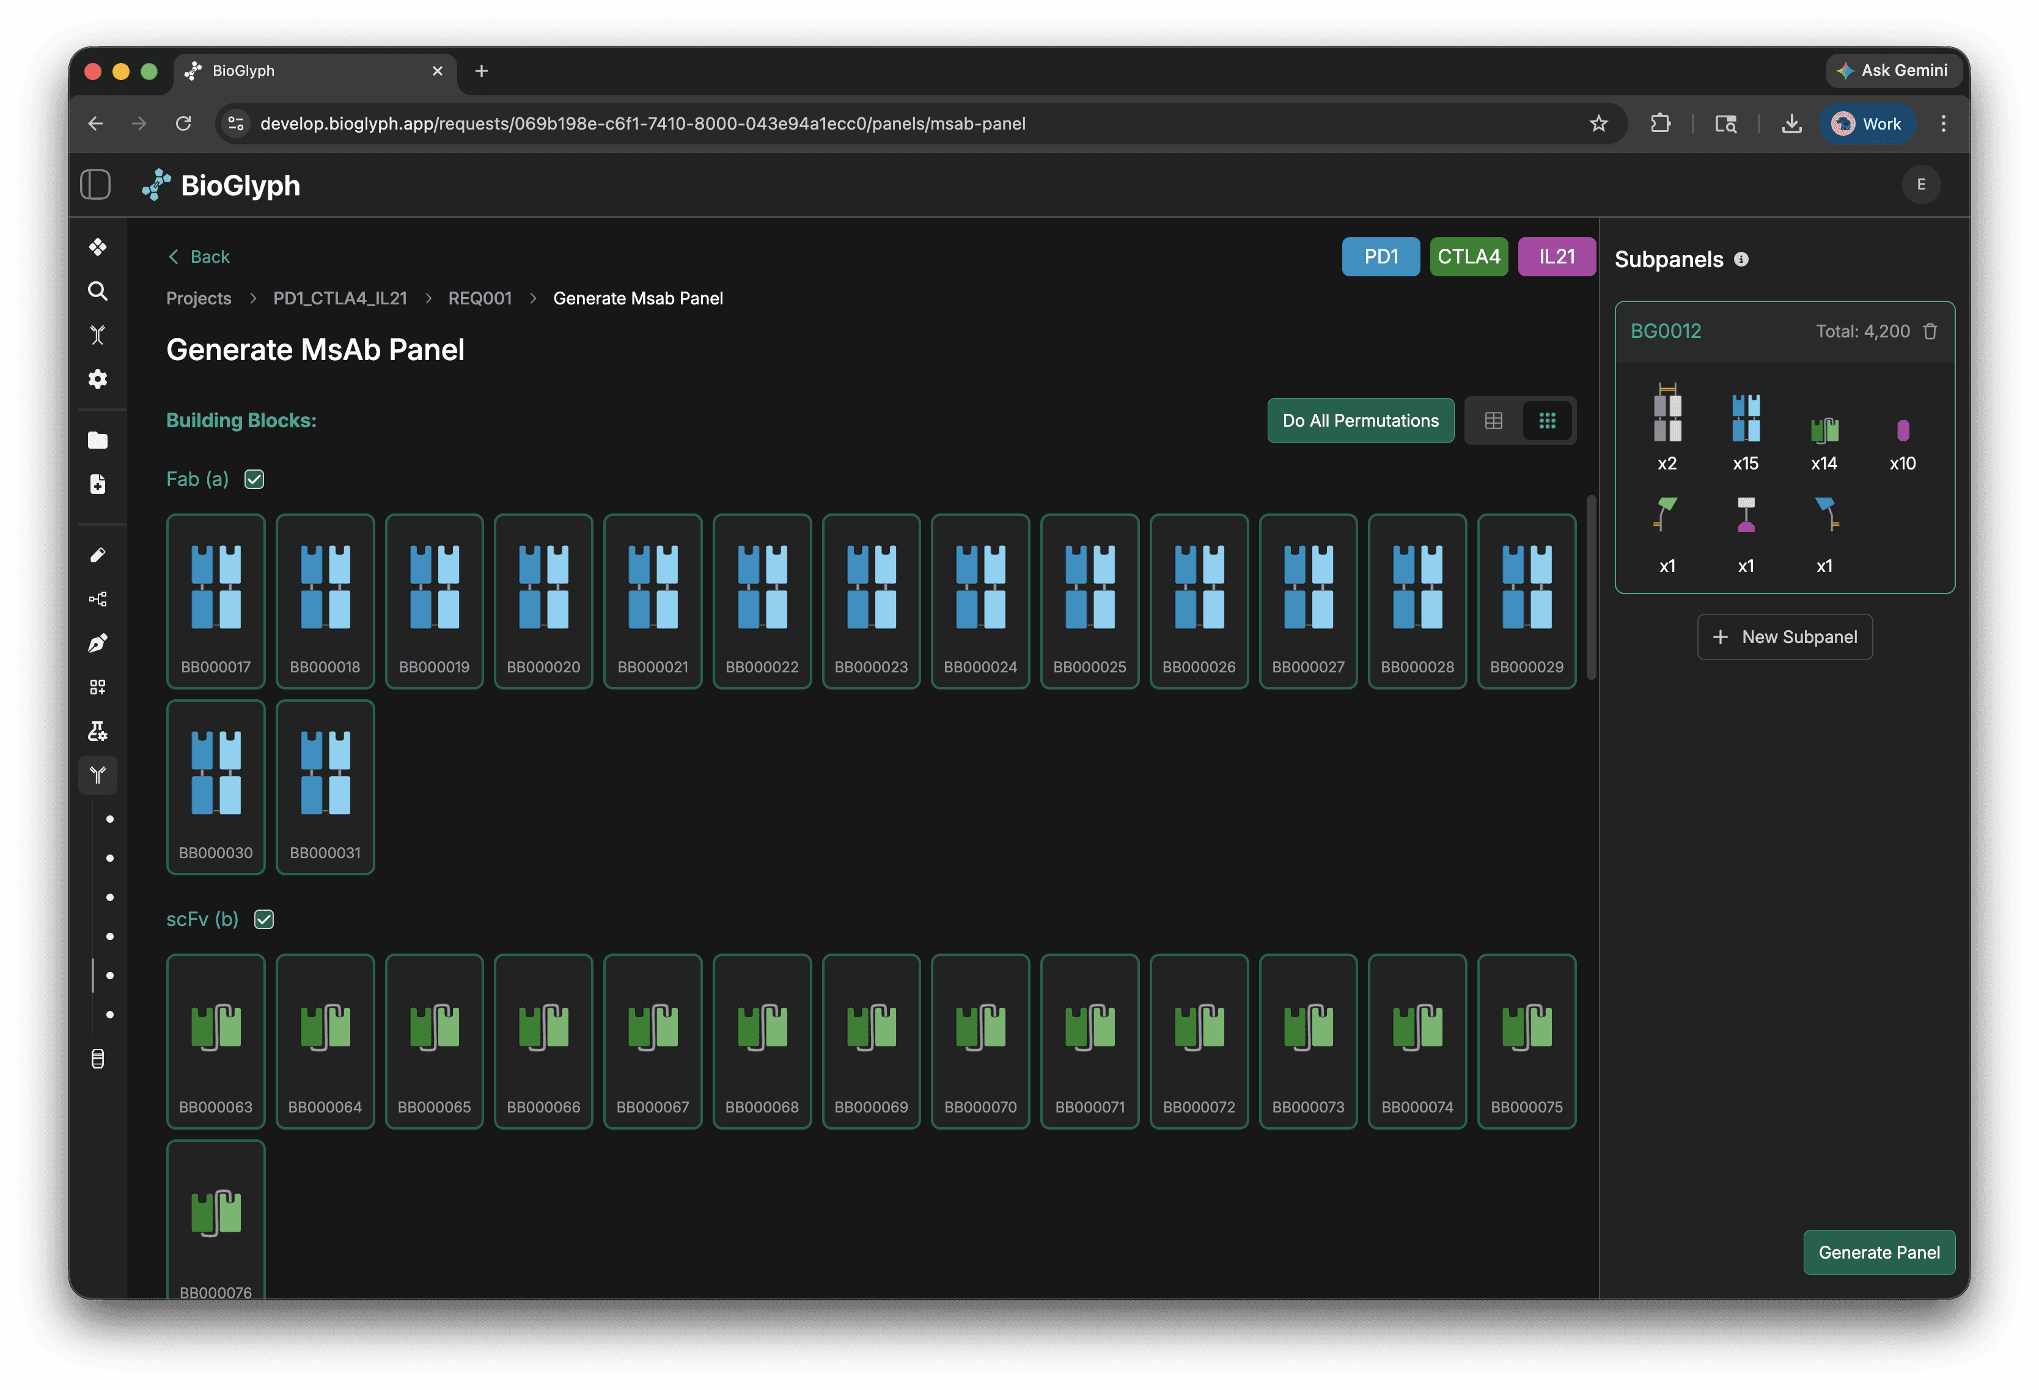Open the folder icon in sidebar
Viewport: 2039px width, 1390px height.
click(x=97, y=441)
